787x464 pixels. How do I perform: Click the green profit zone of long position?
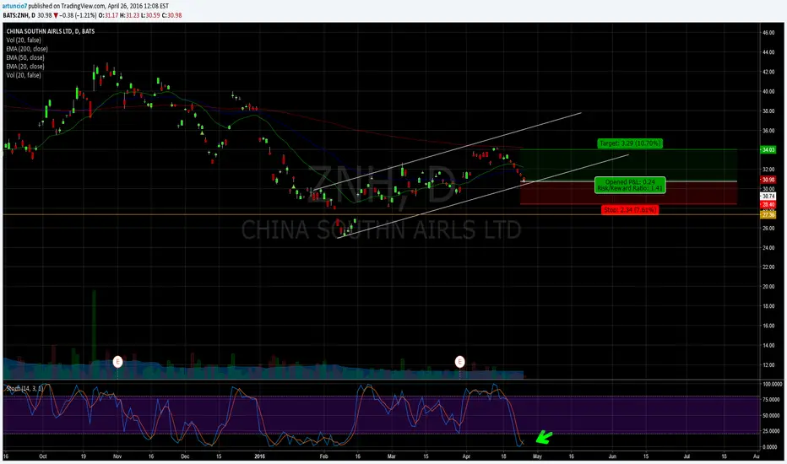click(629, 165)
